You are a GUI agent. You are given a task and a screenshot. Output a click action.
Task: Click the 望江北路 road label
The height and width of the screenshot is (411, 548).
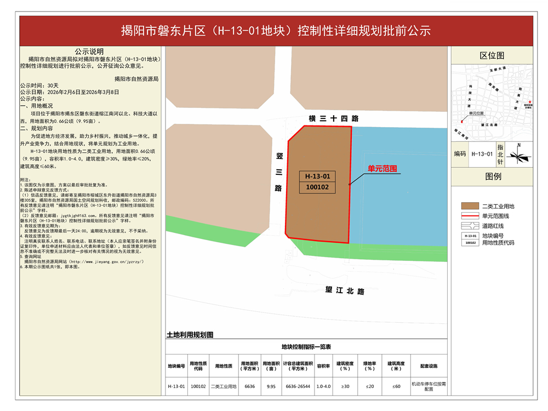(344, 292)
